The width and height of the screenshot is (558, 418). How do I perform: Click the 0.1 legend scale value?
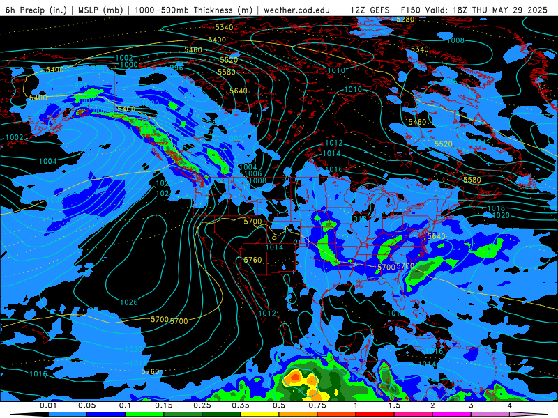pyautogui.click(x=125, y=405)
